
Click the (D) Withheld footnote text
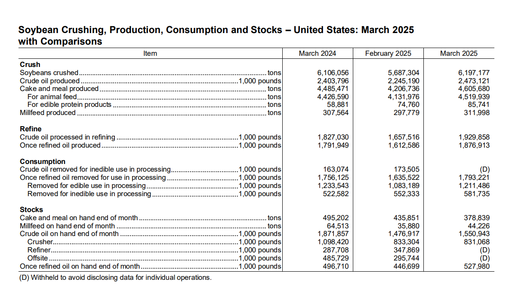pos(115,277)
